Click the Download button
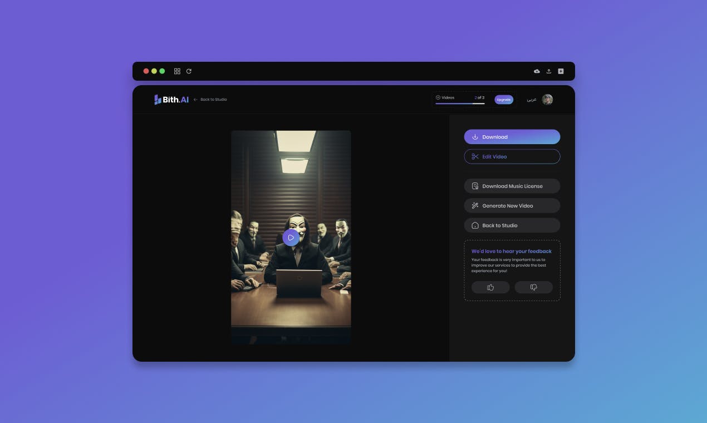The height and width of the screenshot is (423, 707). click(512, 137)
